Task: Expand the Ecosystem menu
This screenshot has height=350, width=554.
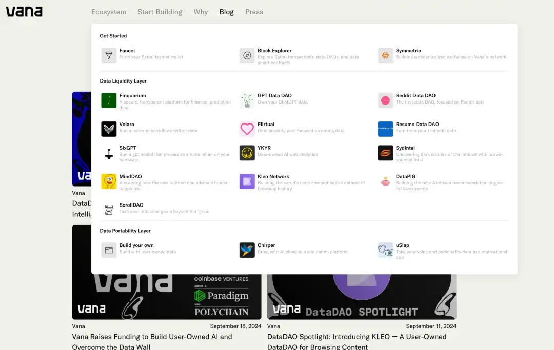Action: click(x=109, y=12)
